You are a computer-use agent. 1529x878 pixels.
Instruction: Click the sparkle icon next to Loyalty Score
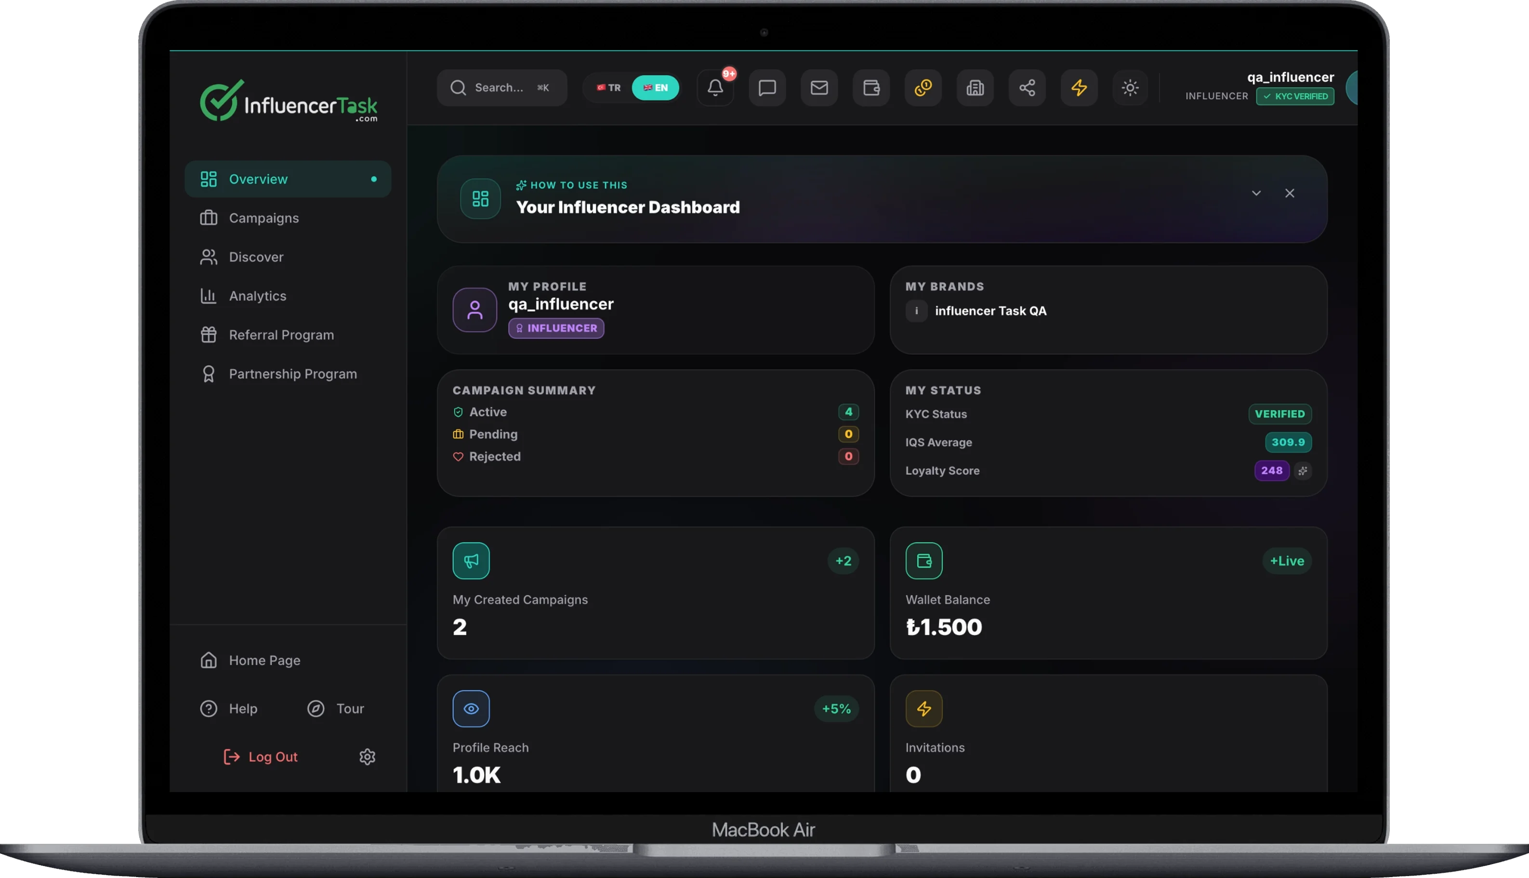coord(1303,471)
